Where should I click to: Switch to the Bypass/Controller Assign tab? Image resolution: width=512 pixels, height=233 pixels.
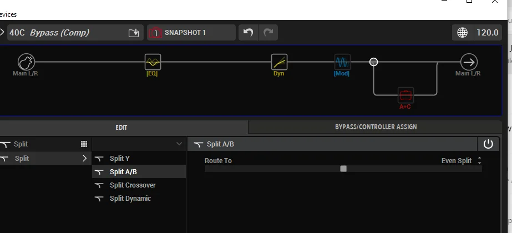pos(376,127)
